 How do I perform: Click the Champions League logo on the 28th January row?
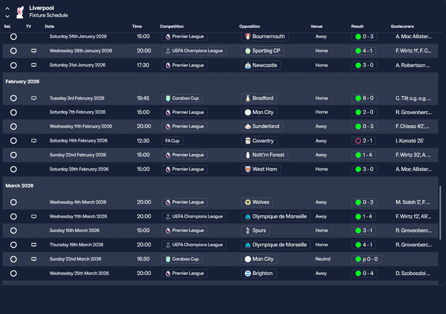pyautogui.click(x=168, y=51)
